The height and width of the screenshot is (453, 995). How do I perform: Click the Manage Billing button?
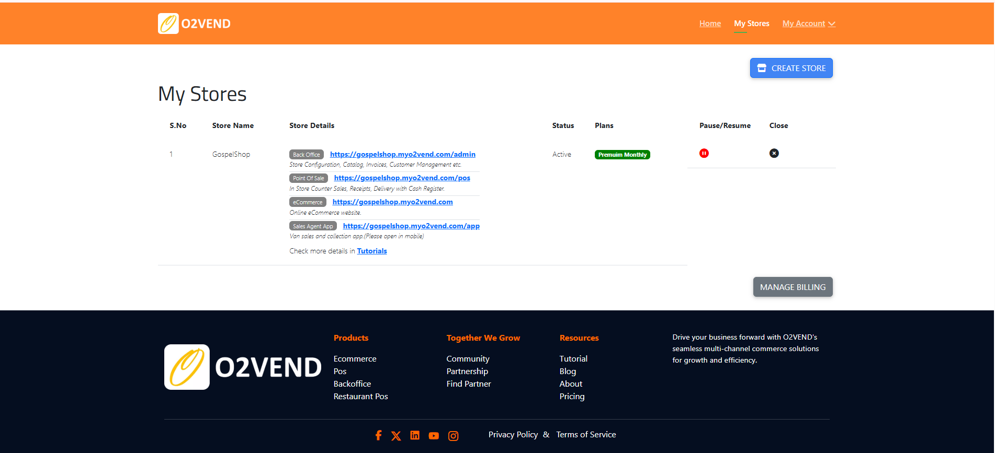[793, 287]
